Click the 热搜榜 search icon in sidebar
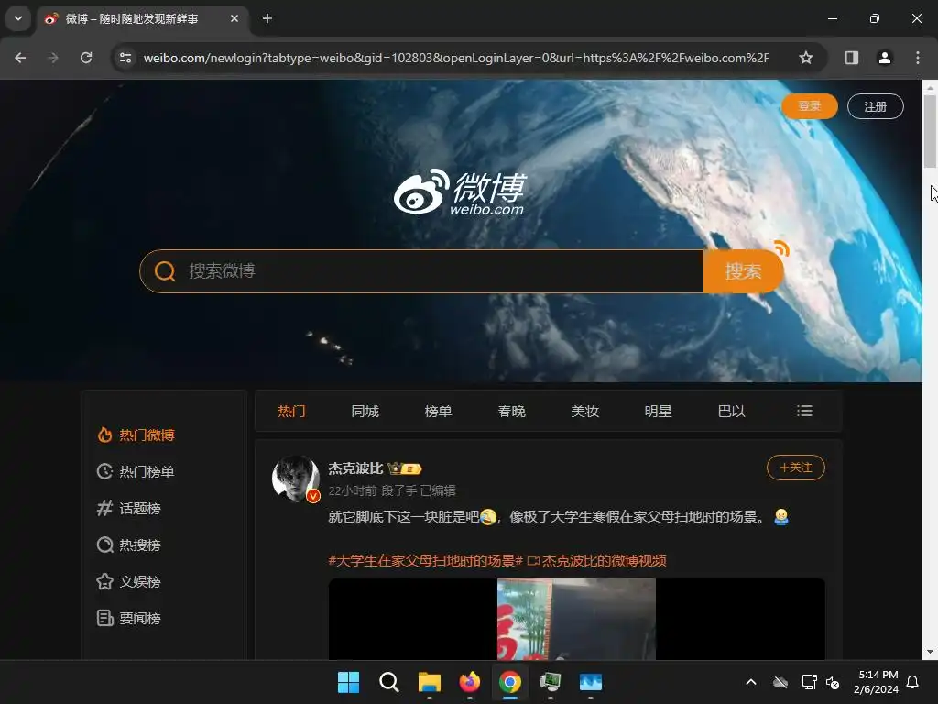This screenshot has width=938, height=704. pyautogui.click(x=104, y=544)
